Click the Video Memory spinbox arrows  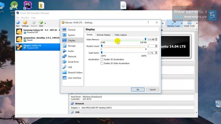156,40
